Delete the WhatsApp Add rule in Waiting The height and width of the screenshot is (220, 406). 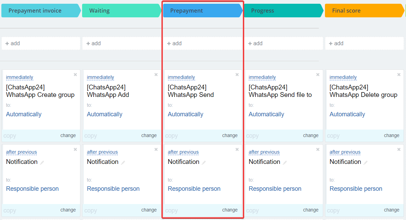pyautogui.click(x=156, y=75)
